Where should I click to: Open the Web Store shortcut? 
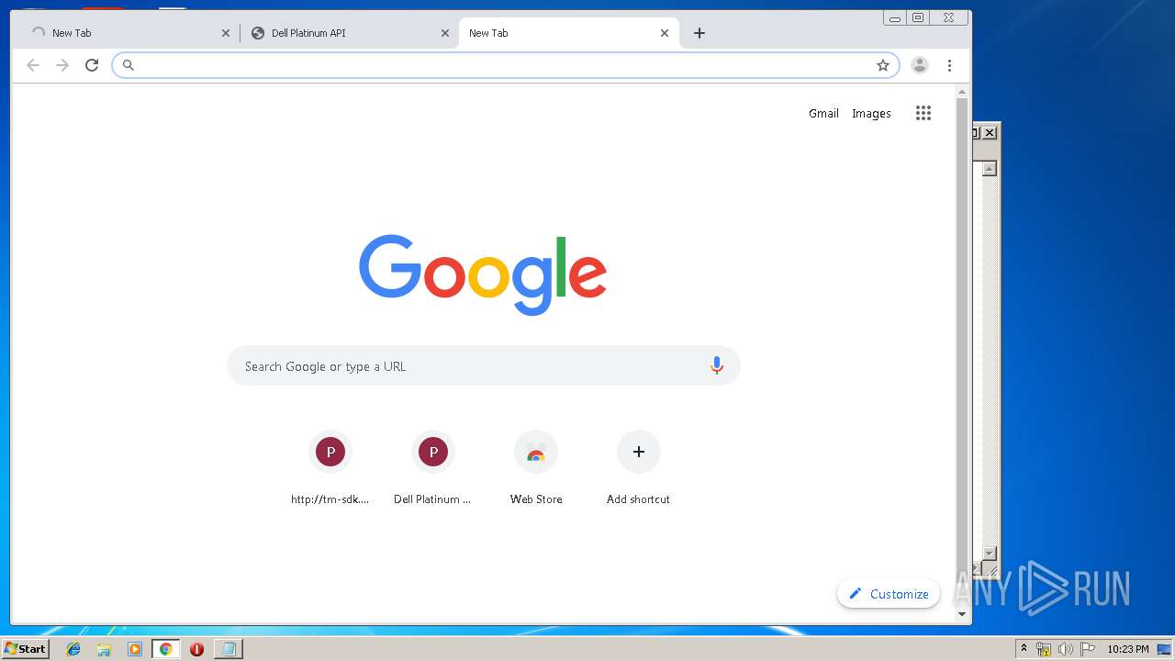[x=536, y=469]
